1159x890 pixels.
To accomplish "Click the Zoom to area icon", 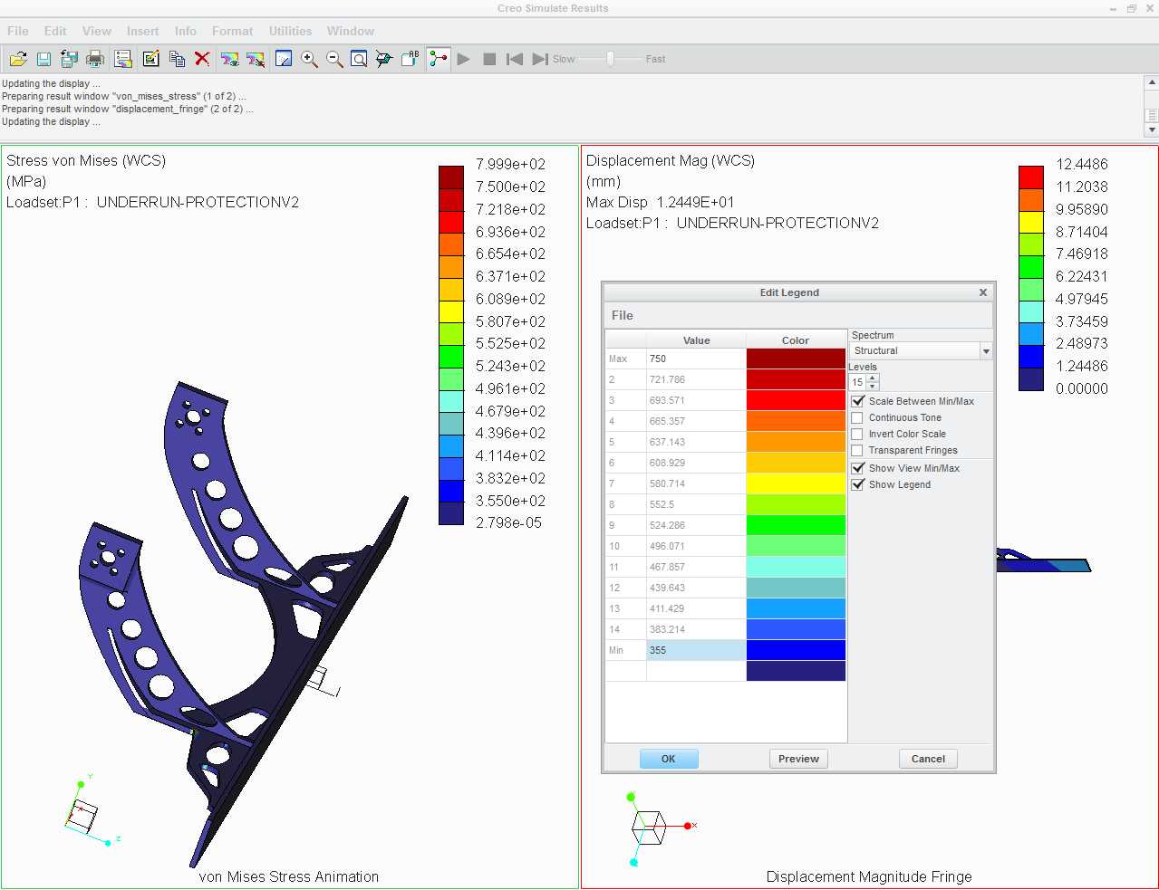I will [x=359, y=59].
